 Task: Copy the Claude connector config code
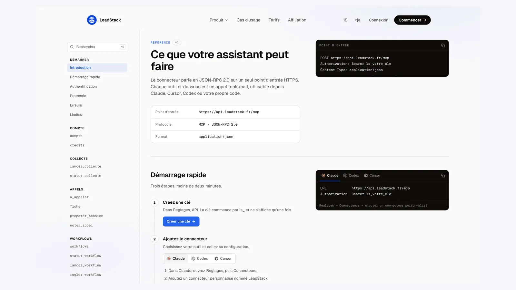443,176
